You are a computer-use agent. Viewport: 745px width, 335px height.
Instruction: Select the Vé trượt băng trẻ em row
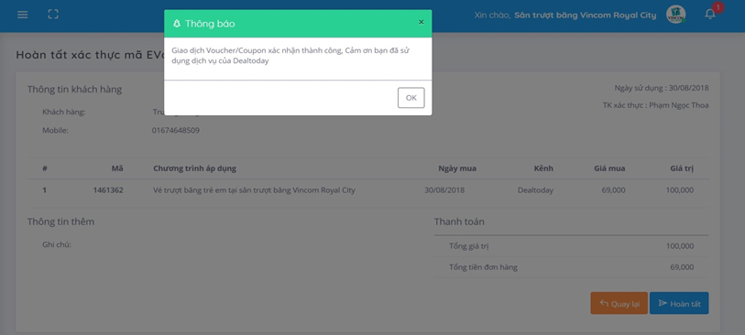click(x=367, y=190)
